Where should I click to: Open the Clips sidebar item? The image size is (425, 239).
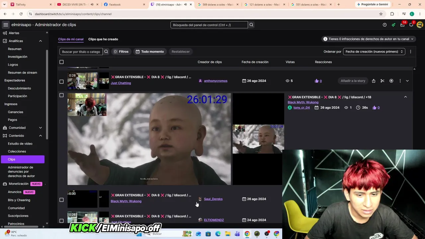23,159
